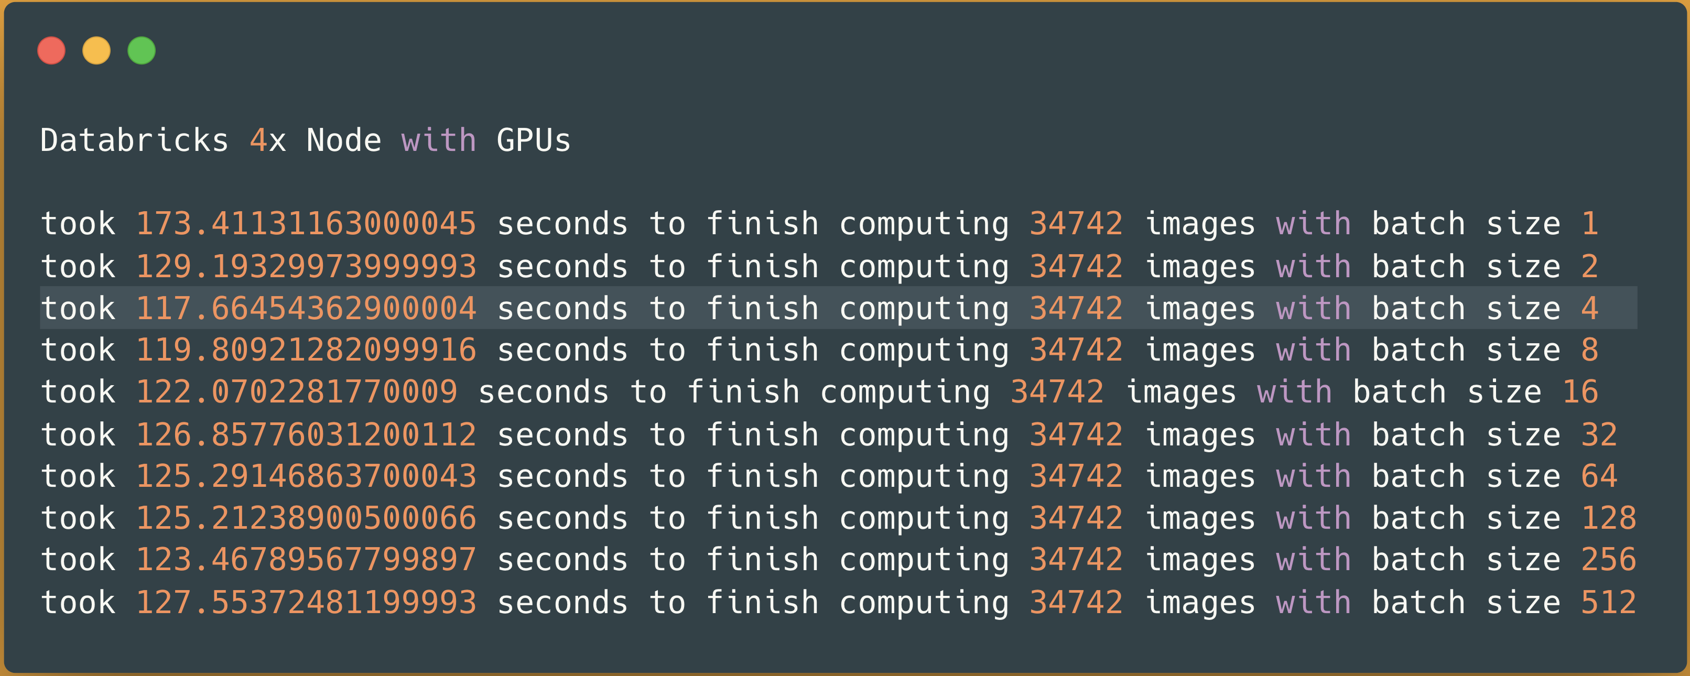Click the 117.66454362900004 timing number
This screenshot has width=1690, height=676.
[306, 308]
